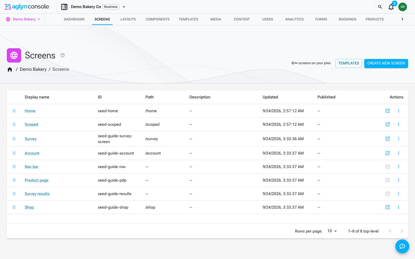415x259 pixels.
Task: Click the Screens help question icon
Action: pyautogui.click(x=63, y=55)
